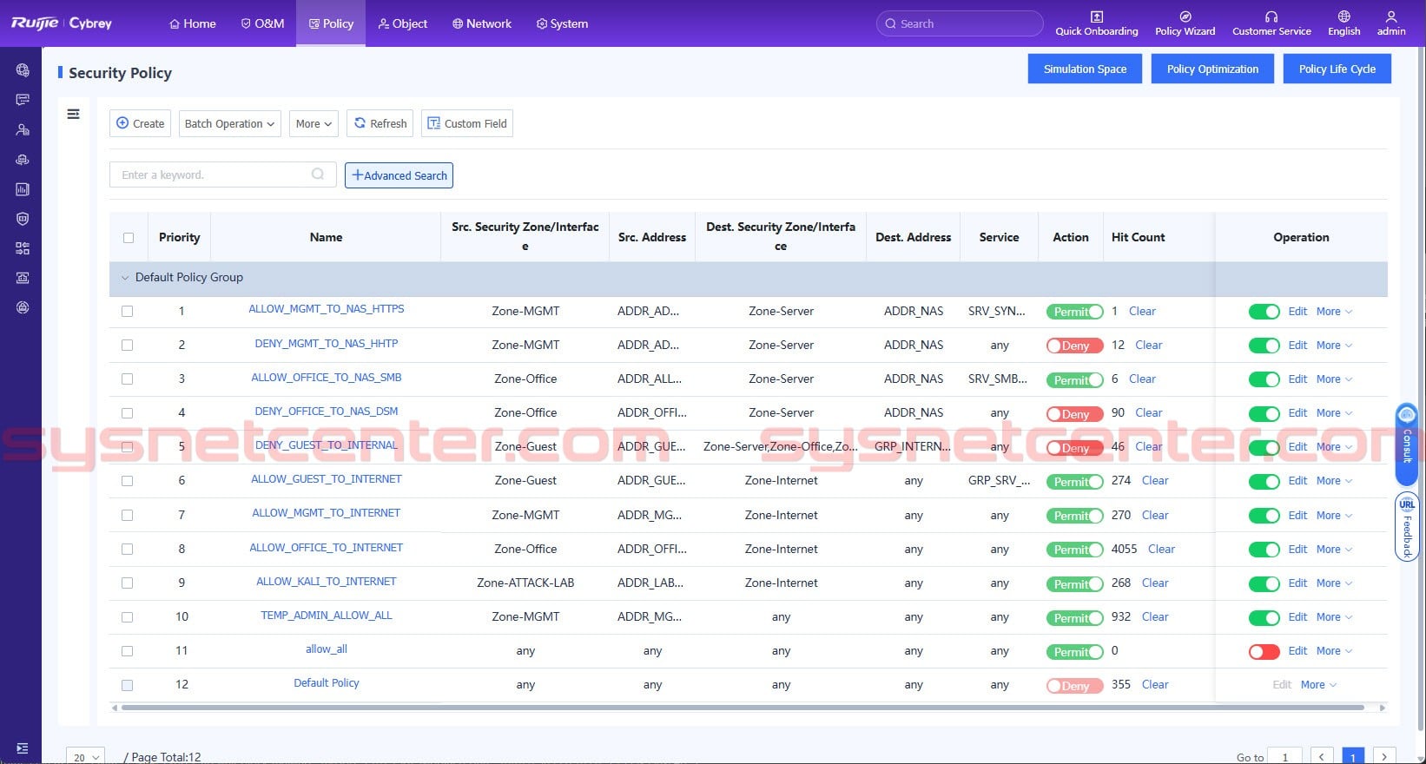Open Custom Field settings

pyautogui.click(x=466, y=123)
